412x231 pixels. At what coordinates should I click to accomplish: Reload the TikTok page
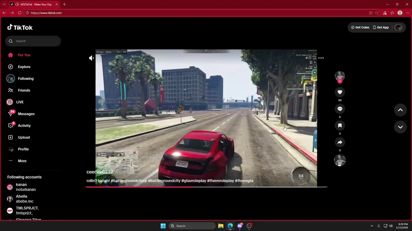pyautogui.click(x=20, y=13)
